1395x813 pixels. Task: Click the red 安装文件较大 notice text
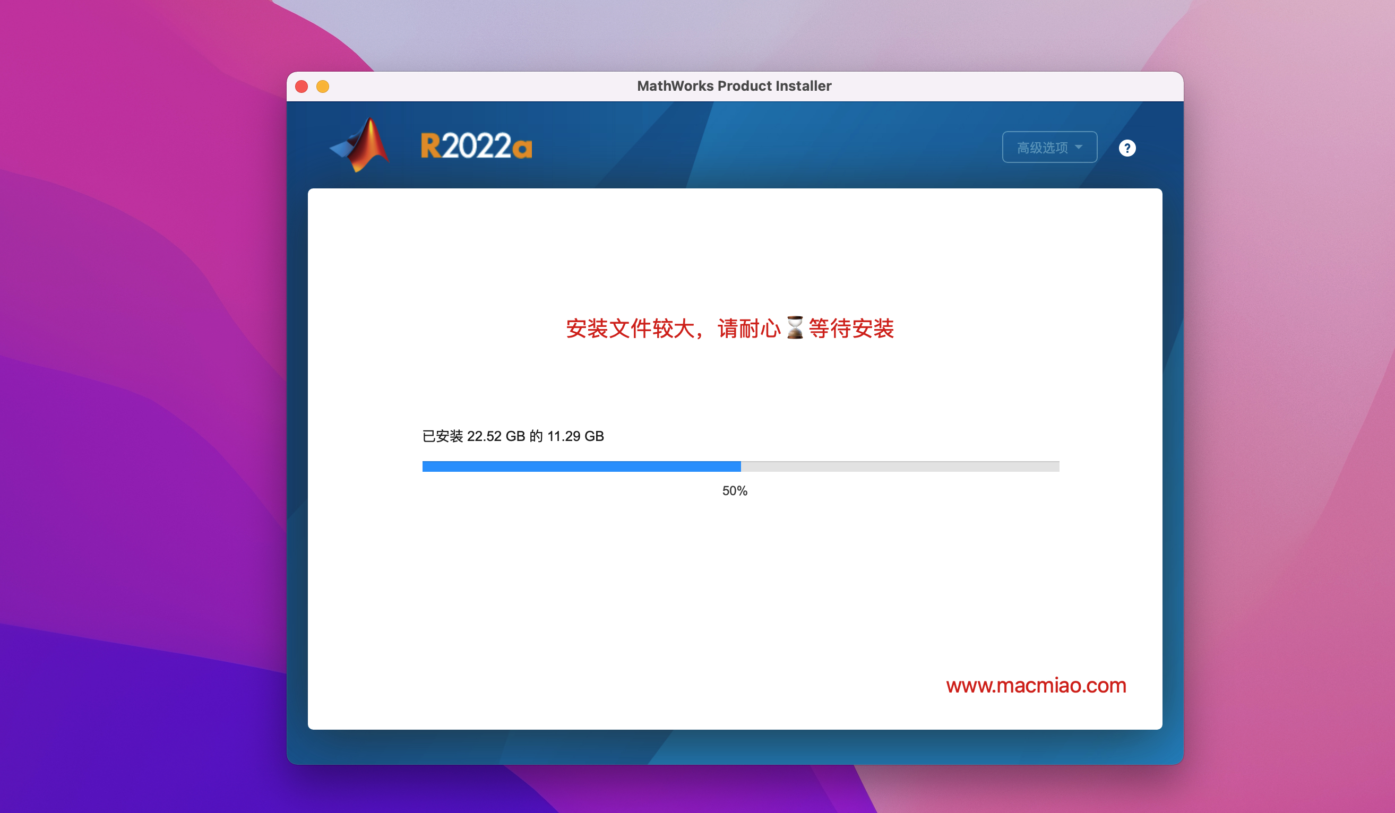pos(630,328)
